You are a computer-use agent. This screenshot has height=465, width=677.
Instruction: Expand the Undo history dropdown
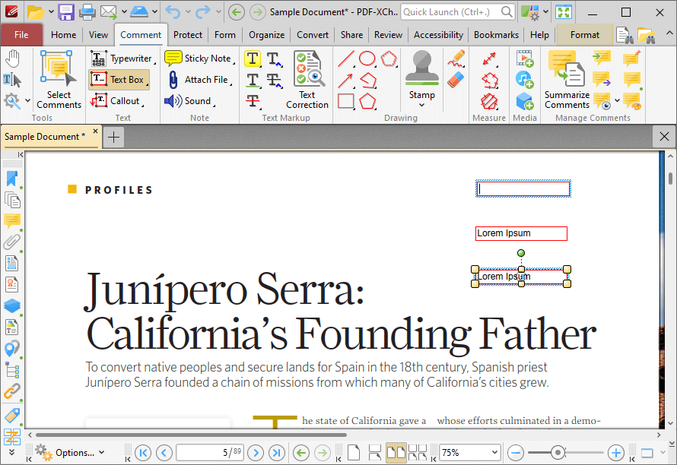click(188, 12)
